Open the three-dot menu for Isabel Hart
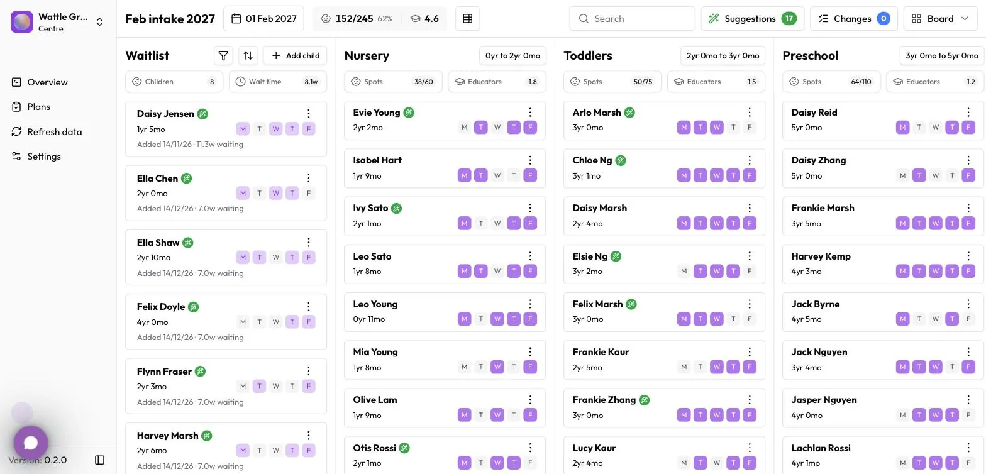Viewport: 986px width, 474px height. [x=530, y=160]
